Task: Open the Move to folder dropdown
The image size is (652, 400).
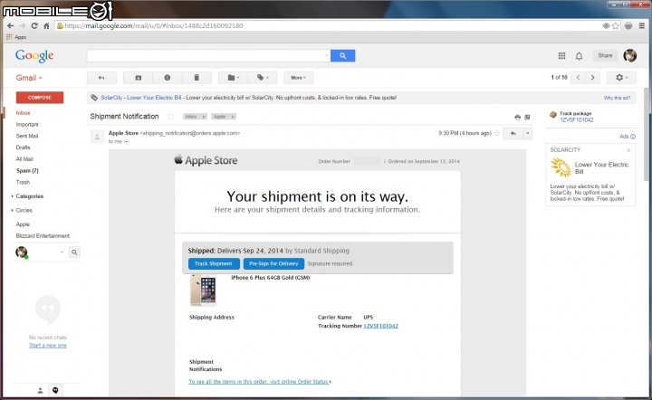Action: click(234, 78)
